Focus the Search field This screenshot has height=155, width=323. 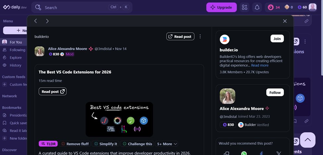click(82, 7)
